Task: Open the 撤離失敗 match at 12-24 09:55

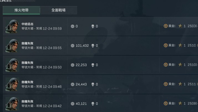Action: pos(27,43)
